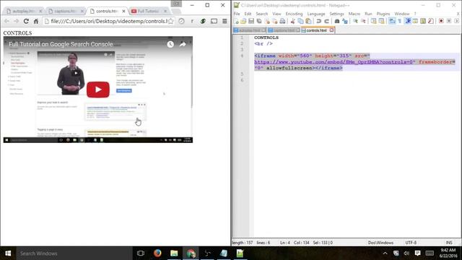Image resolution: width=462 pixels, height=260 pixels.
Task: Reload the page in Chrome
Action: [26, 21]
